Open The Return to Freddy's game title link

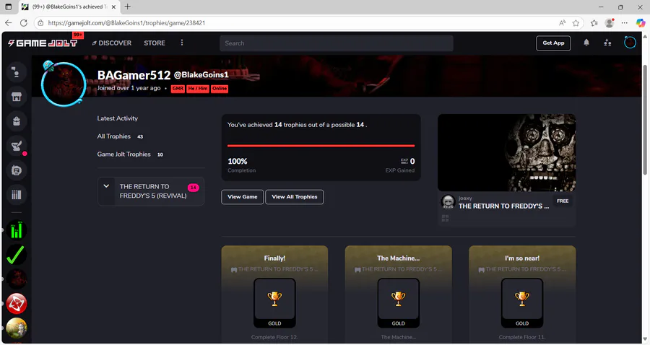503,206
